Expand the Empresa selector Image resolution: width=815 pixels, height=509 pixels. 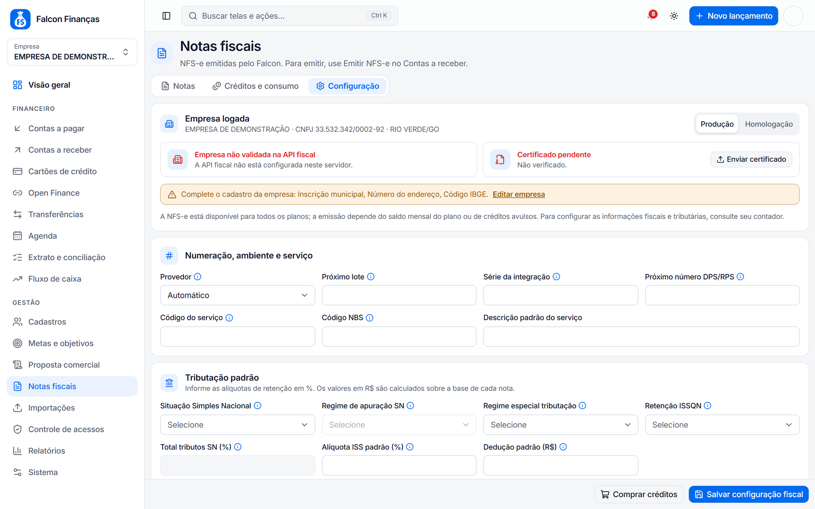72,52
